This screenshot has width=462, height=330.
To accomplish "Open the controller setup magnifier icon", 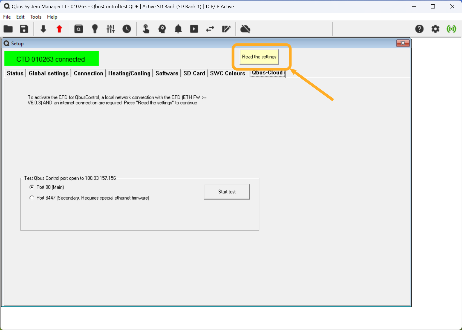I will pos(79,29).
